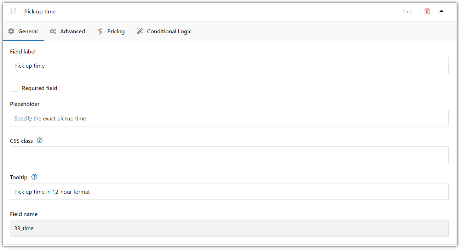Click the drag-to-reorder arrows icon
This screenshot has height=249, width=460.
(13, 11)
